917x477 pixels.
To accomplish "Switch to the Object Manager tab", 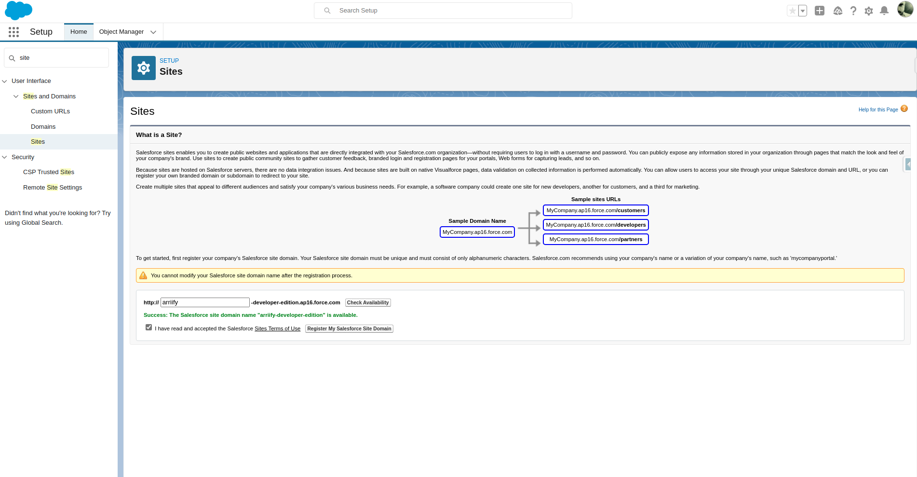I will tap(121, 32).
